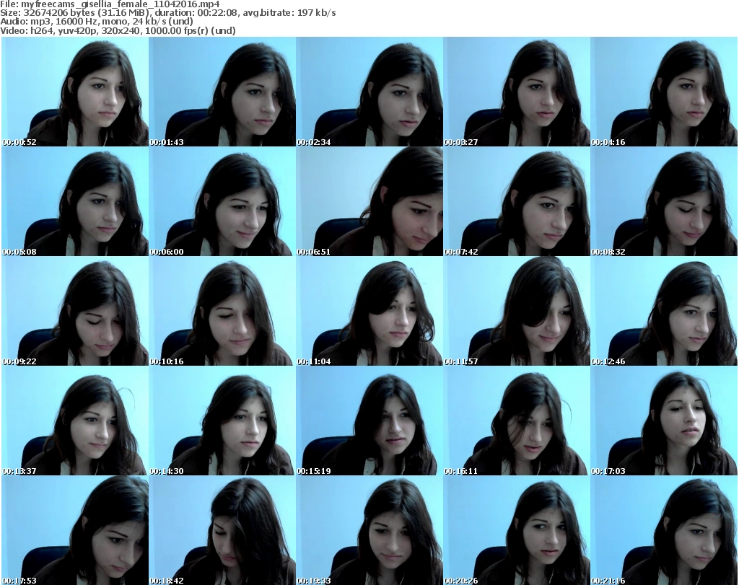Open the frame at 00:08:32

click(664, 201)
